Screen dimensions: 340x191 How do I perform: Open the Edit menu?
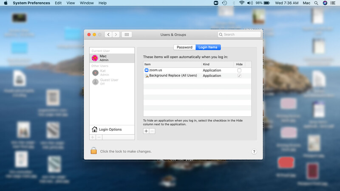tap(58, 3)
